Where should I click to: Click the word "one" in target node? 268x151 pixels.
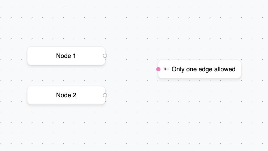coord(192,69)
